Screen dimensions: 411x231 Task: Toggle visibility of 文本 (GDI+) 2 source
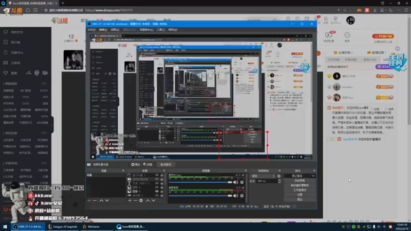(157, 183)
